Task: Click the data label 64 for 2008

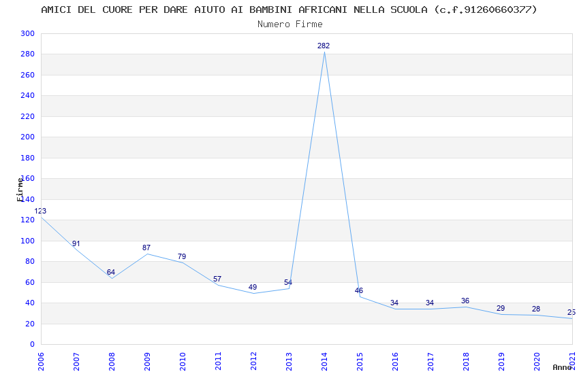Action: (111, 272)
